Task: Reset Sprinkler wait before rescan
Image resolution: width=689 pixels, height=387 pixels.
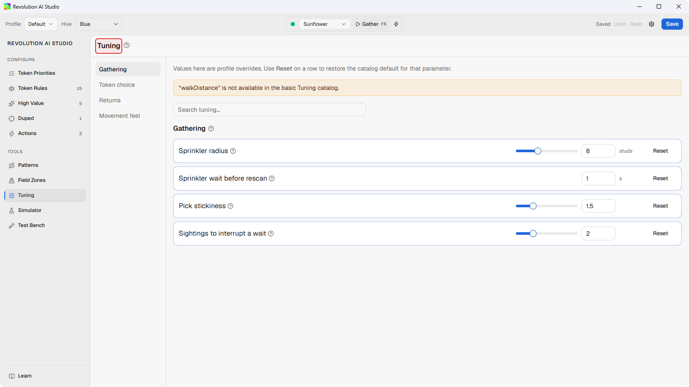Action: point(660,178)
